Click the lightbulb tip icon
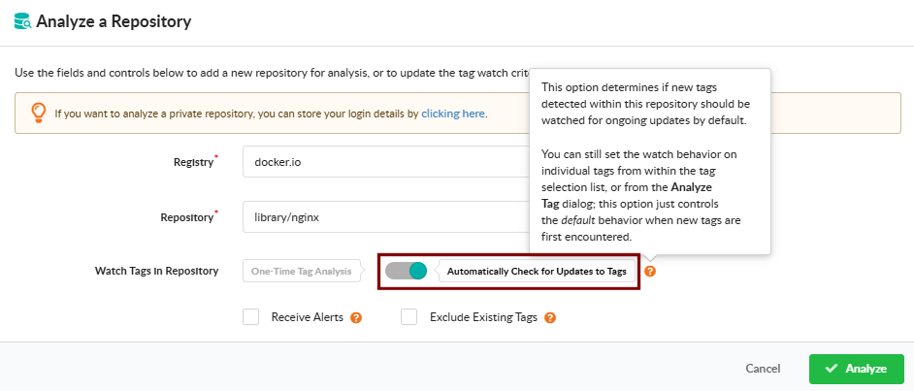The height and width of the screenshot is (391, 914). tap(39, 114)
